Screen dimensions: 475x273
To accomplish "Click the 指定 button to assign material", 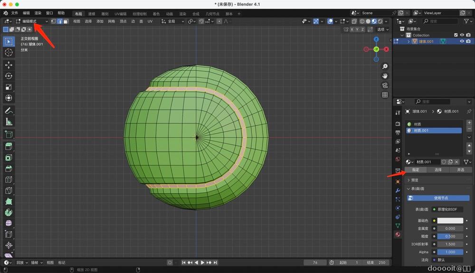I will (416, 170).
